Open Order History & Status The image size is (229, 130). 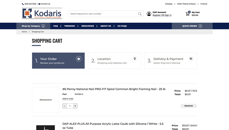coord(186,4)
